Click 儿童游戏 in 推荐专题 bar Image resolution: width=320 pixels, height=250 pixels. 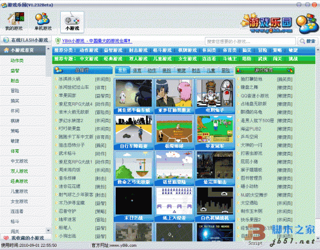pyautogui.click(x=163, y=59)
